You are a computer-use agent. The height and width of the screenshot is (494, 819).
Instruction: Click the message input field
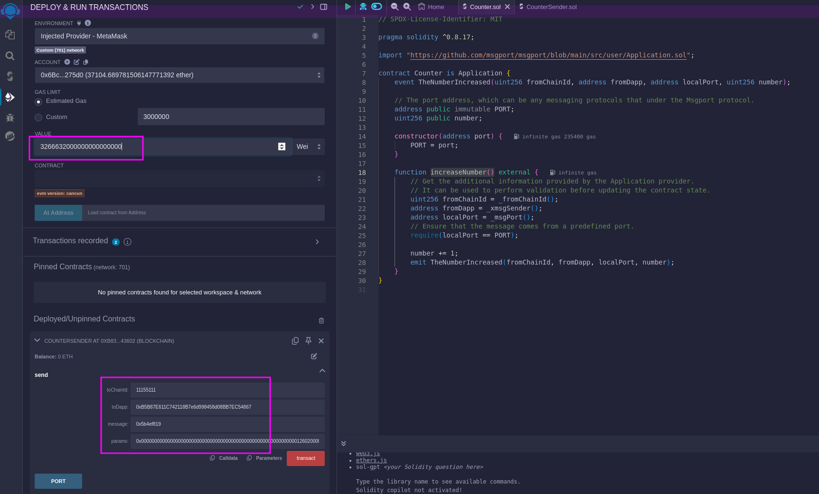[x=227, y=424]
